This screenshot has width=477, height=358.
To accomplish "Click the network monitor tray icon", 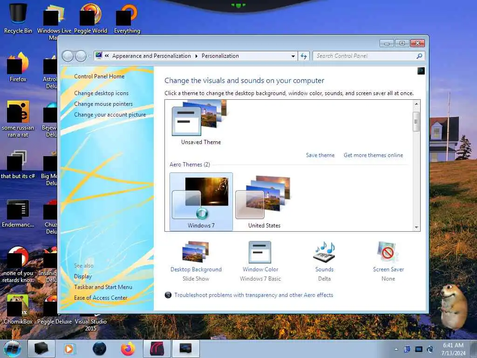I will point(419,349).
